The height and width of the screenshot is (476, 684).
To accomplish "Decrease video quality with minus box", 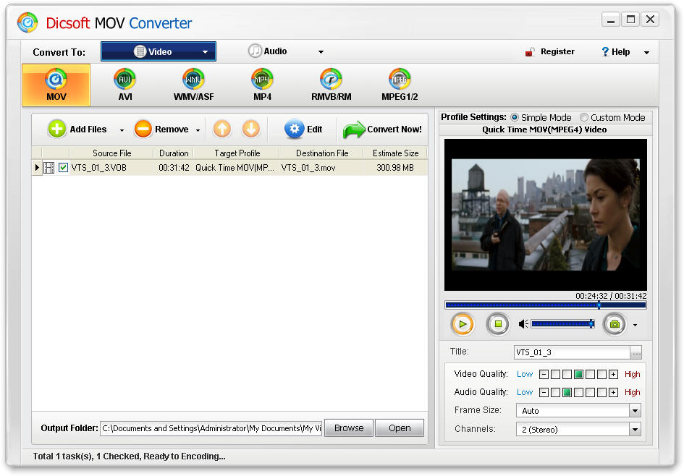I will coord(544,375).
